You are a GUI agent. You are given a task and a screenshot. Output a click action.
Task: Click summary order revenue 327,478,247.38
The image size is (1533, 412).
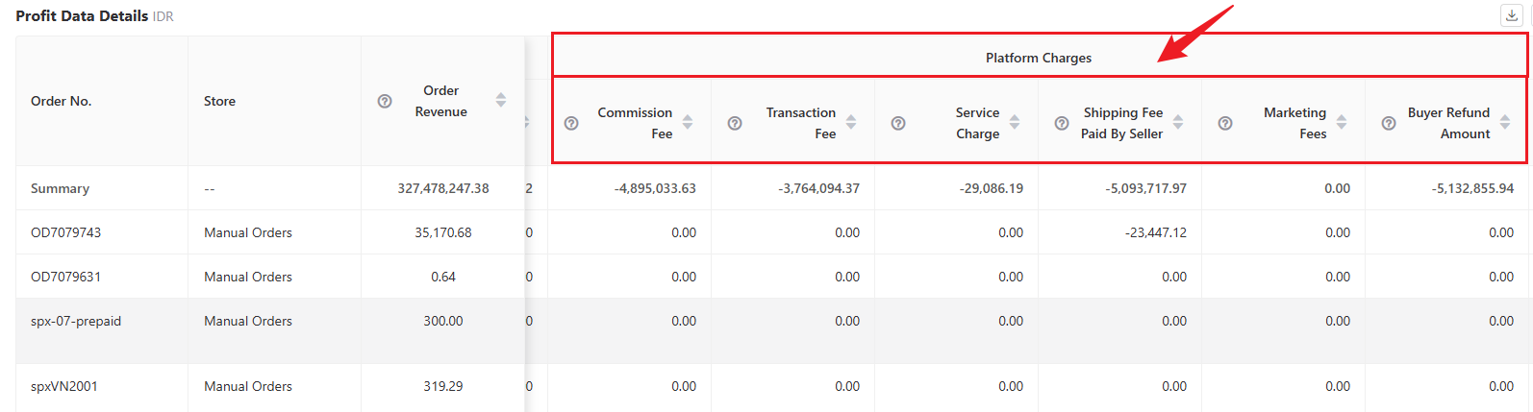(443, 188)
